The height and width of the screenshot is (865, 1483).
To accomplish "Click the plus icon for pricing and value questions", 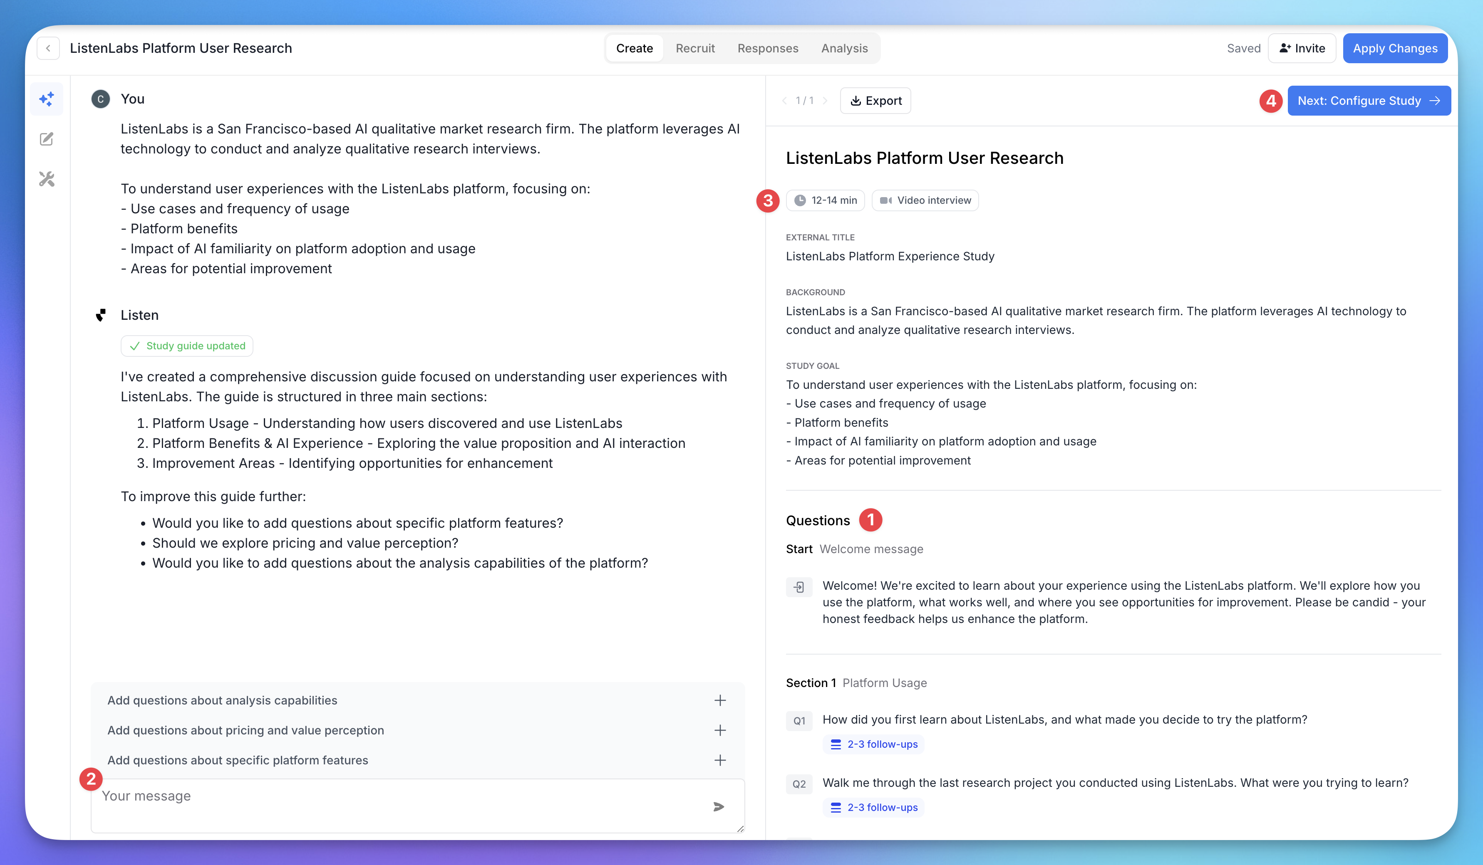I will [720, 730].
